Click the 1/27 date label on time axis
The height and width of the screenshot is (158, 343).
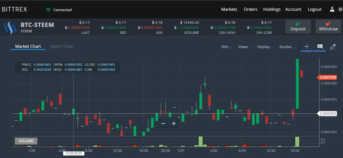click(x=181, y=151)
